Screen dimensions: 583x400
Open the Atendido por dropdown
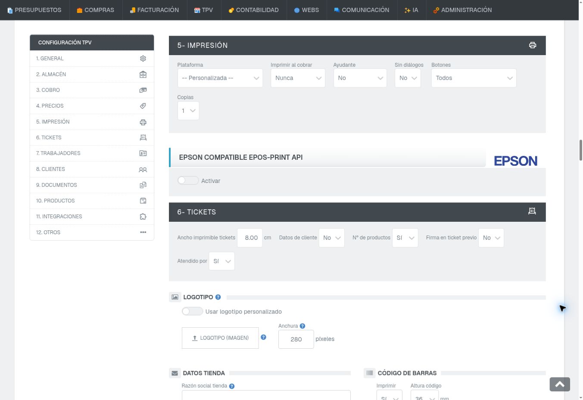(x=221, y=261)
